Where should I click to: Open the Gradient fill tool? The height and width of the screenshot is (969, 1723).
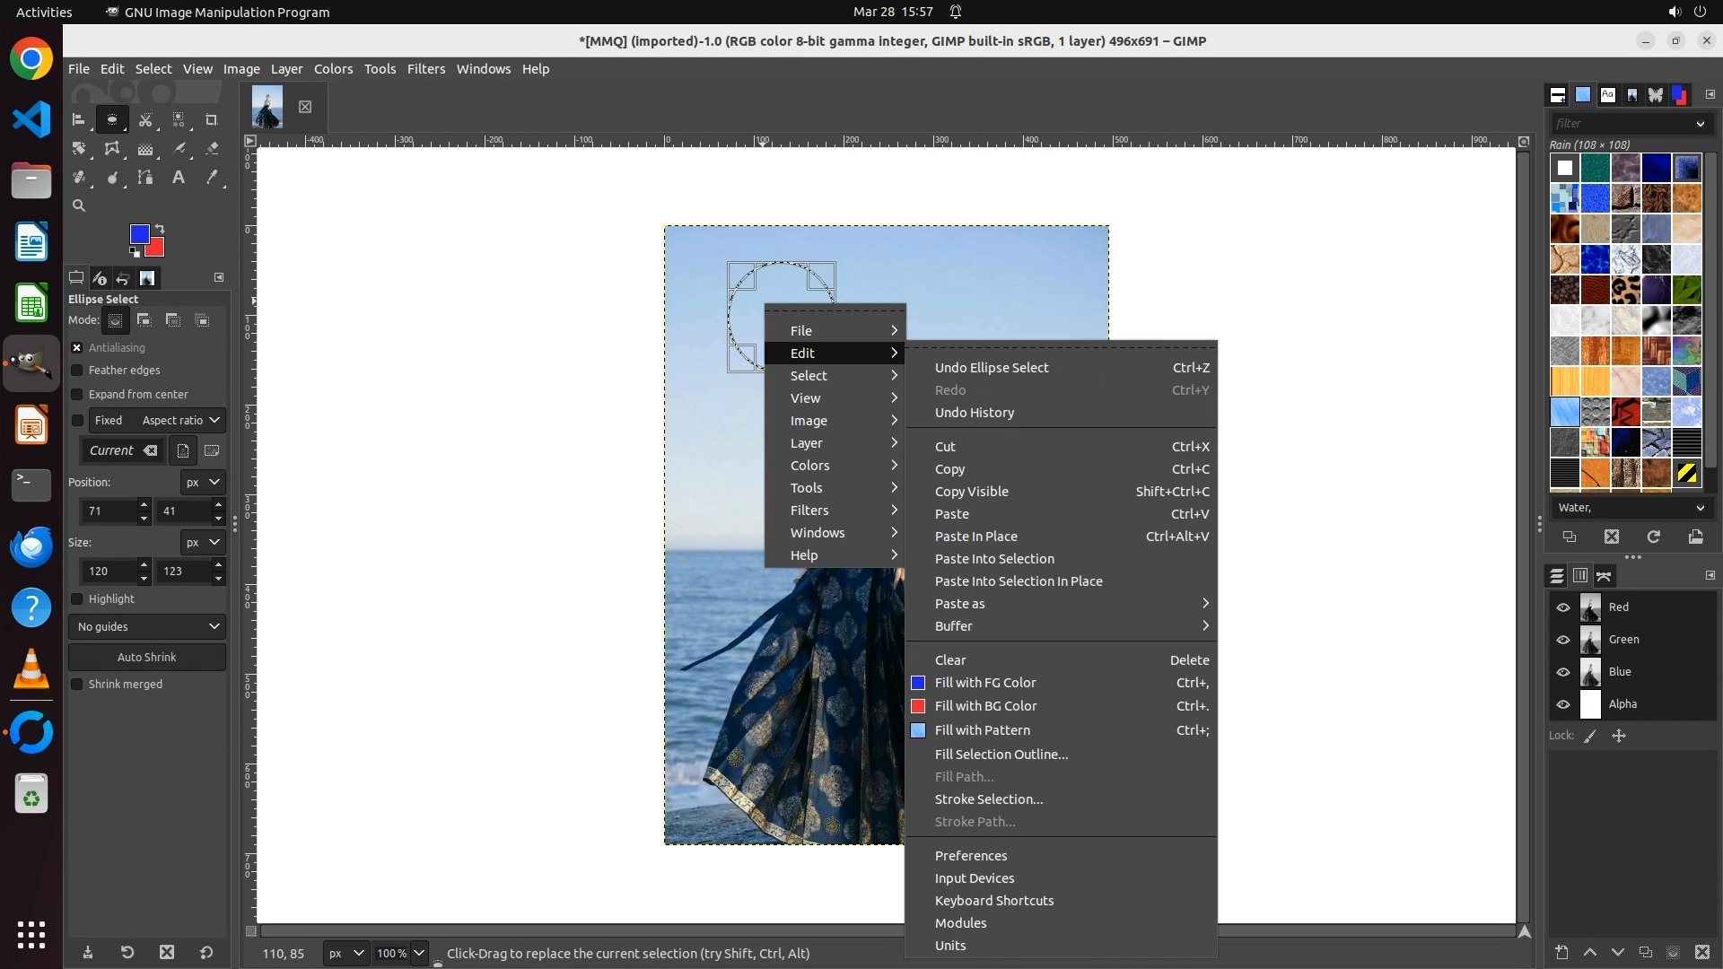[145, 149]
